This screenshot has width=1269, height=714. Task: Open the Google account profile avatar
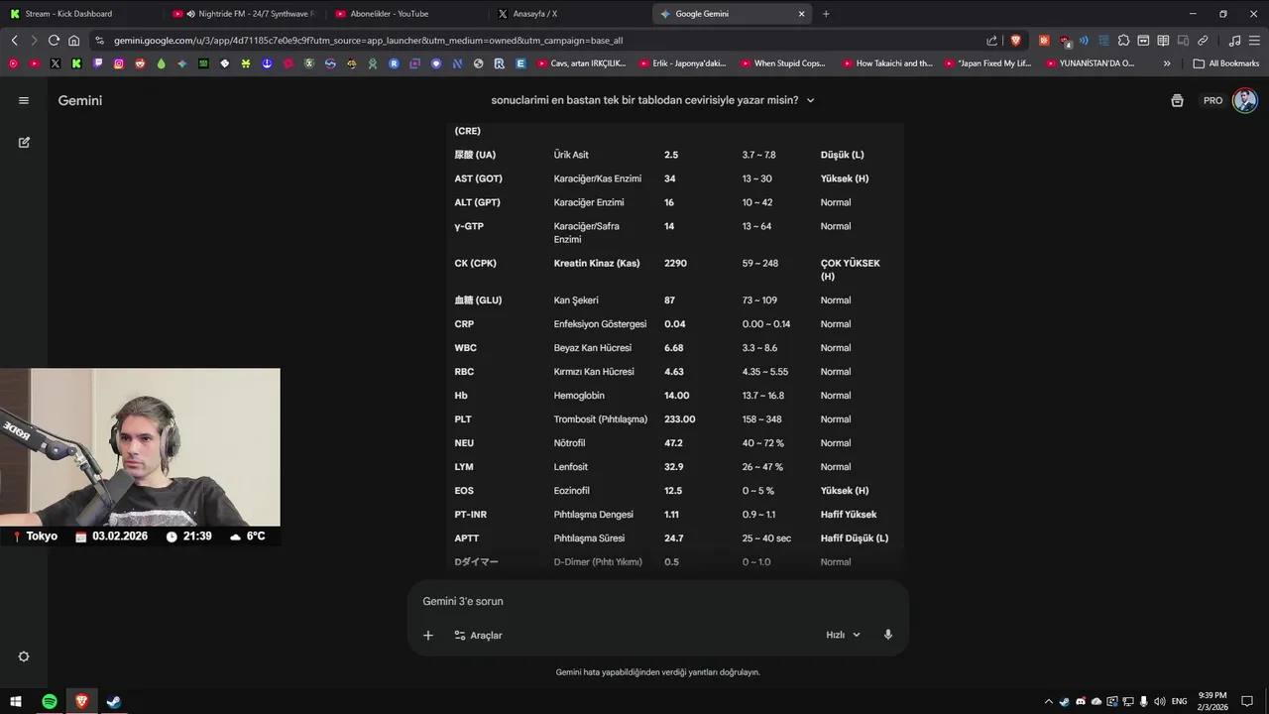click(x=1245, y=100)
